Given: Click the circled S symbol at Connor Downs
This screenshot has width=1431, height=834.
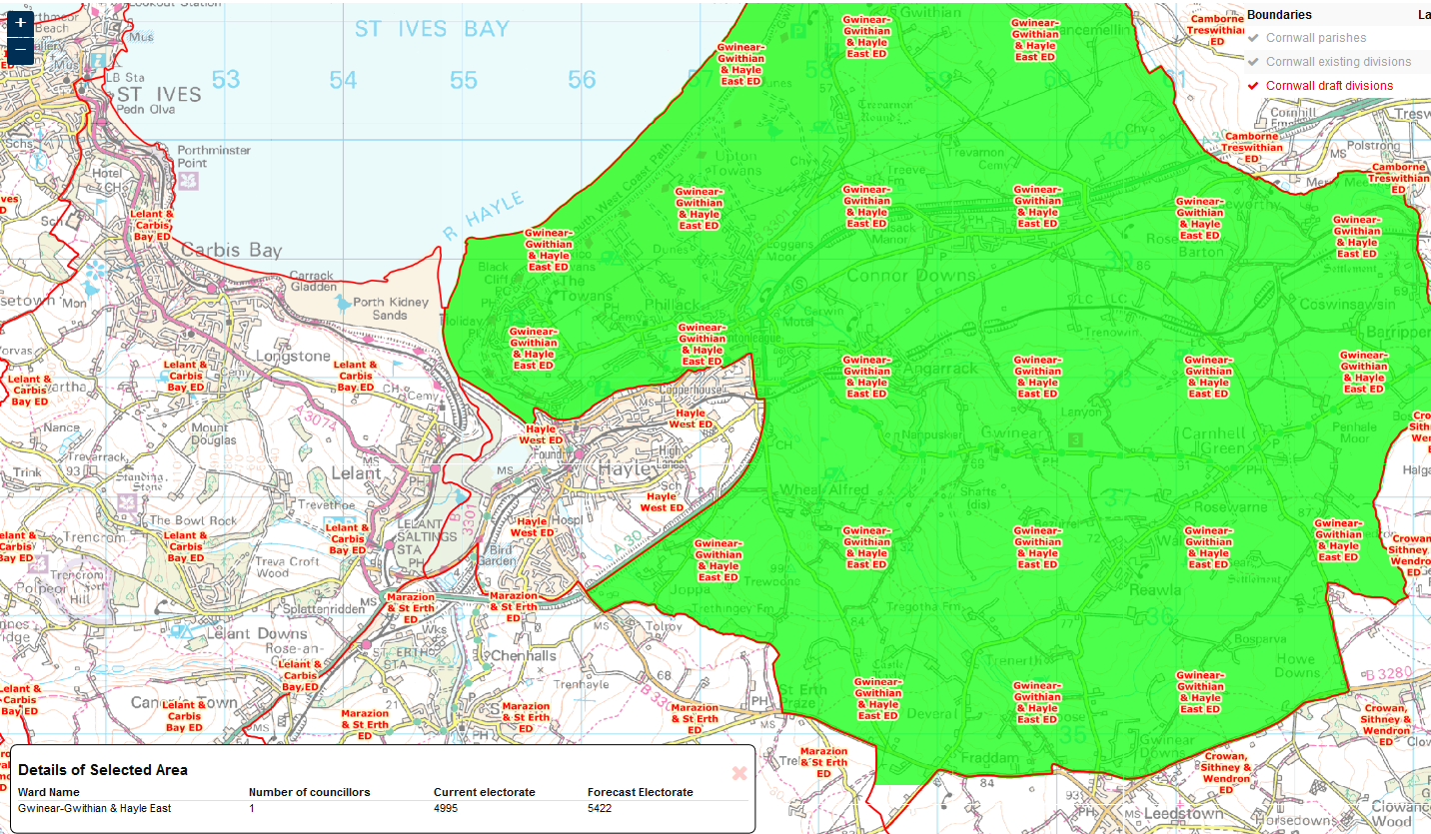Looking at the screenshot, I should pos(799,285).
